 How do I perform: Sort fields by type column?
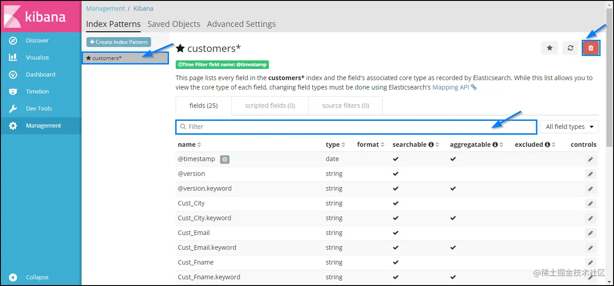(343, 145)
